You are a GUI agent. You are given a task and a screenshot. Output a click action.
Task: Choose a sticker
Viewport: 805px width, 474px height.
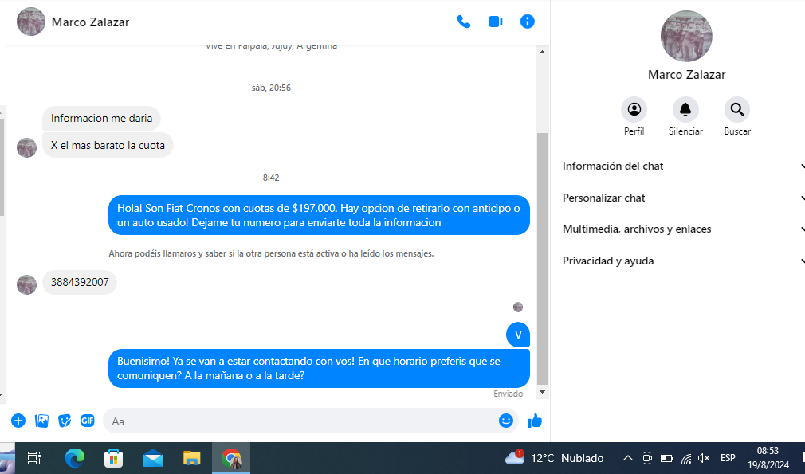point(65,421)
